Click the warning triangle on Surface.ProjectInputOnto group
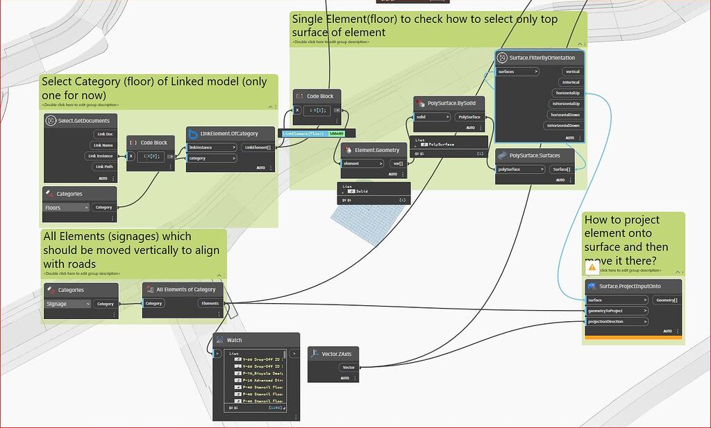 (x=592, y=269)
